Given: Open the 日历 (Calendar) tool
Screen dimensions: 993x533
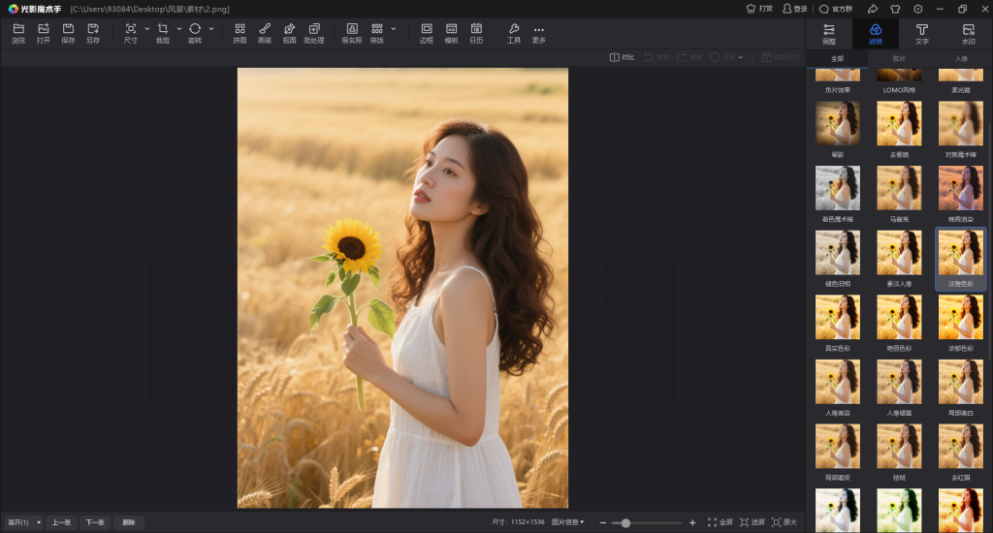Looking at the screenshot, I should click(x=476, y=29).
